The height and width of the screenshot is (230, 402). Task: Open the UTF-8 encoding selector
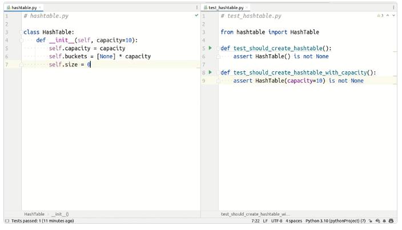click(276, 221)
